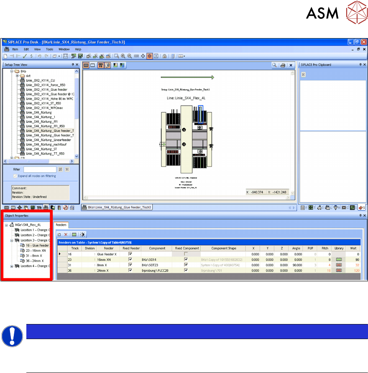This screenshot has height=373, width=368.
Task: Toggle Fixed Feeder checkbox for track 16
Action: pyautogui.click(x=130, y=254)
